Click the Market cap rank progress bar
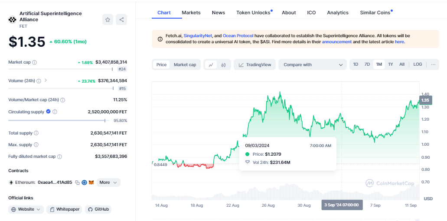The width and height of the screenshot is (447, 221). [x=60, y=69]
